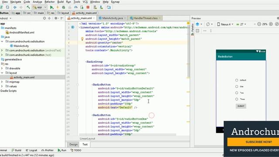Click the gutter icon beside the LinearLayout line
This screenshot has height=157, width=279.
pyautogui.click(x=73, y=27)
